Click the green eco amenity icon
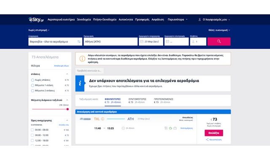The image size is (270, 160). 170,128
